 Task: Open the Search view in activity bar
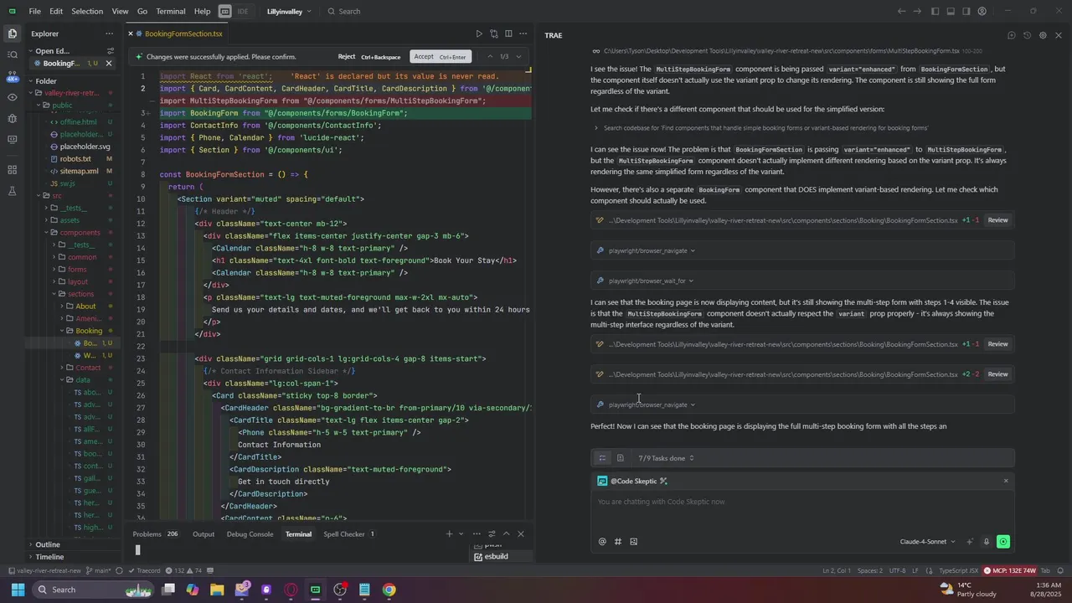tap(12, 54)
